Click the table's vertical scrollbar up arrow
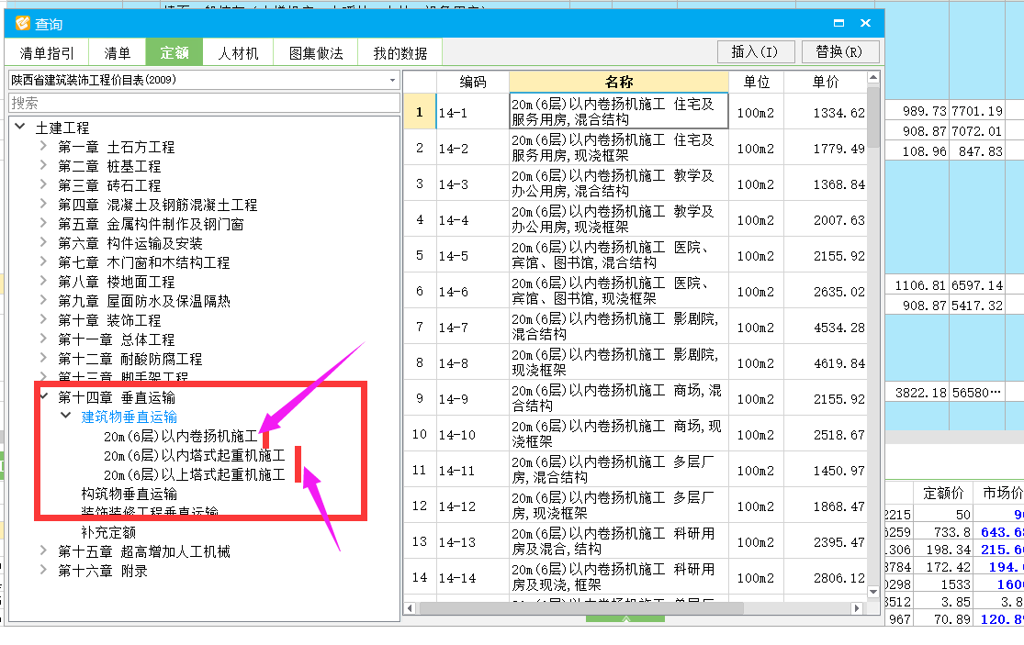The width and height of the screenshot is (1024, 645). tap(873, 78)
